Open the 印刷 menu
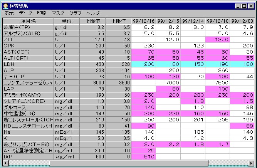Viewport: 257px width, 168px height. click(42, 13)
